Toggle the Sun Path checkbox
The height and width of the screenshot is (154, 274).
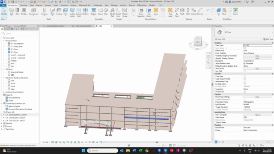coord(244,71)
